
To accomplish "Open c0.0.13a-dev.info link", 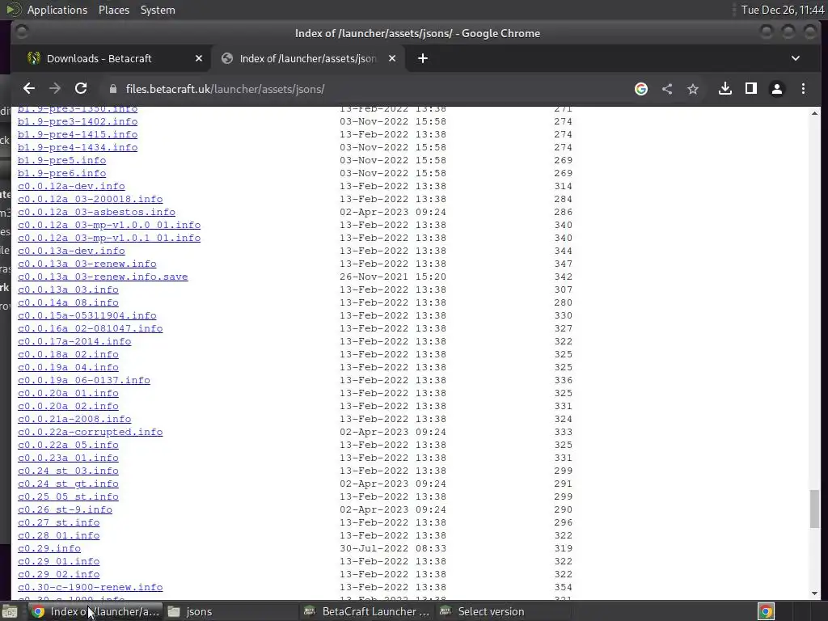I will pos(71,251).
